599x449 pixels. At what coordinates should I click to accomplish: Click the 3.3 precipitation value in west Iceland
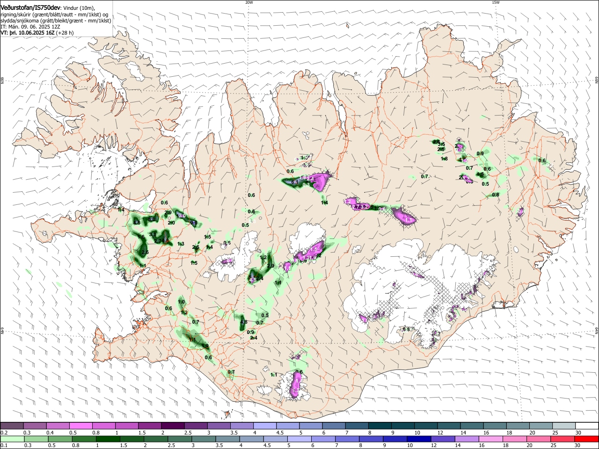[x=153, y=234]
